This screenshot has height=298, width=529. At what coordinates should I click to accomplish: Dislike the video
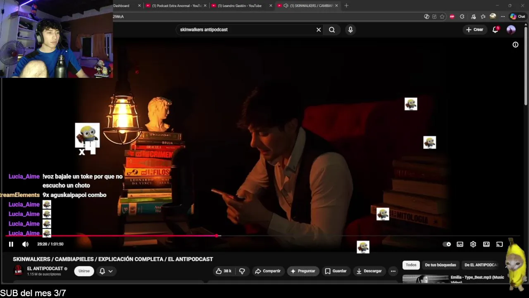pyautogui.click(x=242, y=271)
